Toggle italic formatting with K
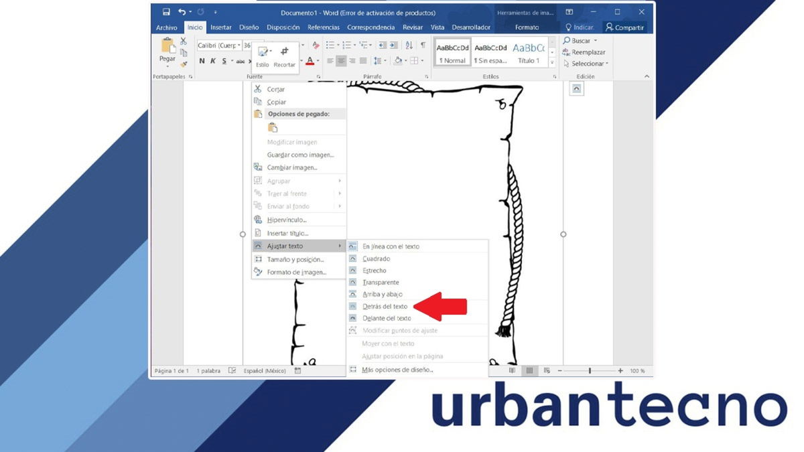Image resolution: width=804 pixels, height=452 pixels. (x=213, y=61)
